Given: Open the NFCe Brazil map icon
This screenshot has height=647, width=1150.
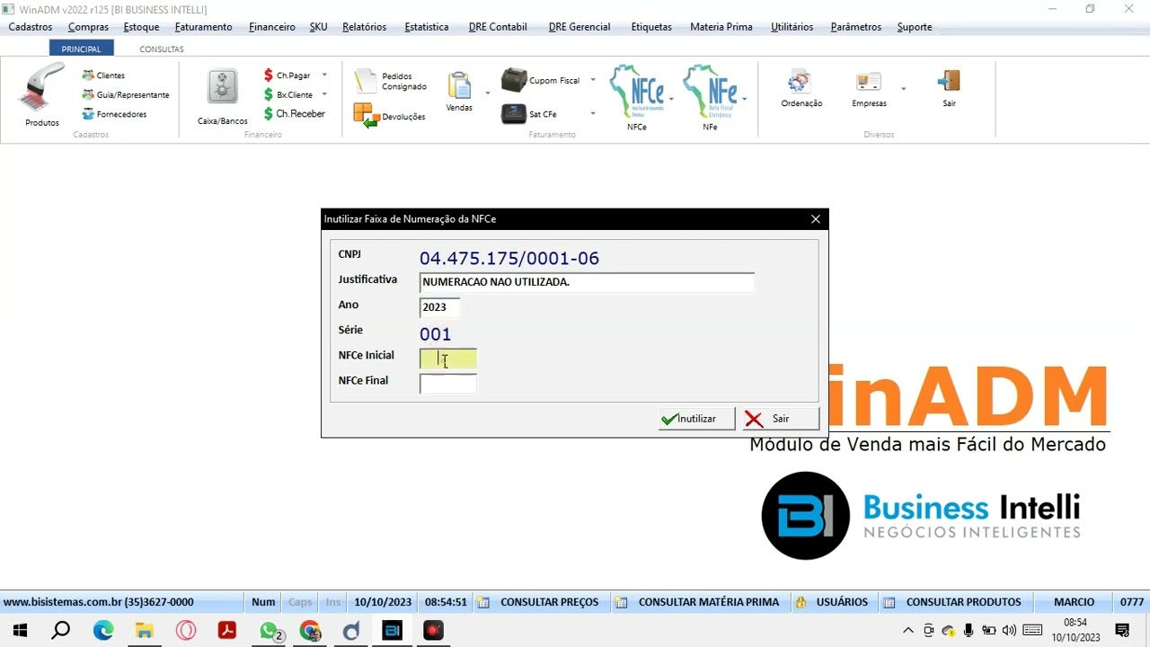Looking at the screenshot, I should 637,93.
